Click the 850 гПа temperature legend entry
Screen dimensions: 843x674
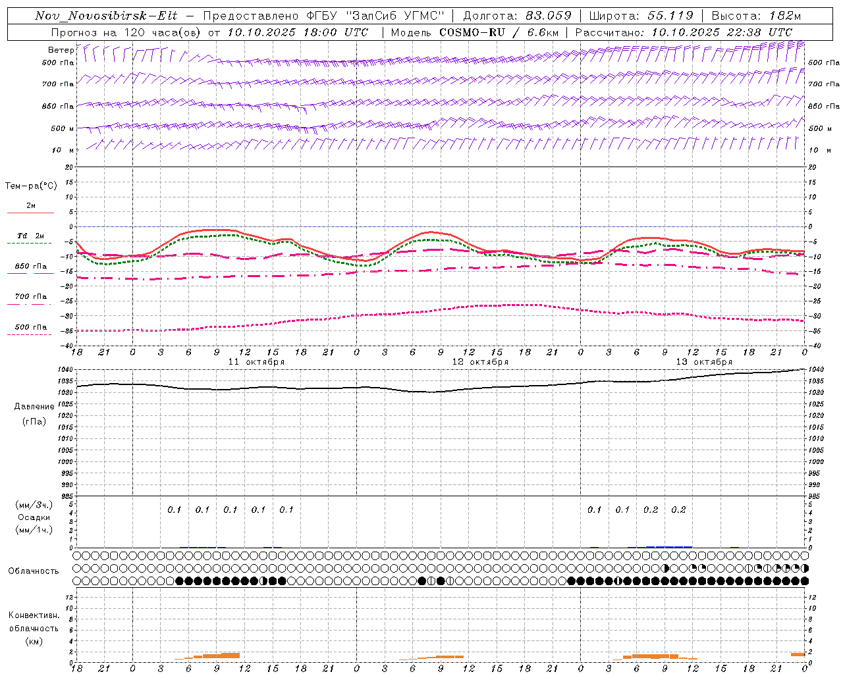31,267
